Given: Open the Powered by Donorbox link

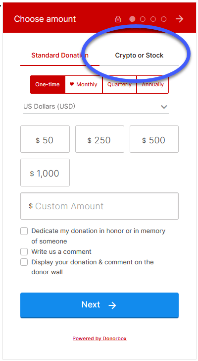Looking at the screenshot, I should (x=99, y=338).
